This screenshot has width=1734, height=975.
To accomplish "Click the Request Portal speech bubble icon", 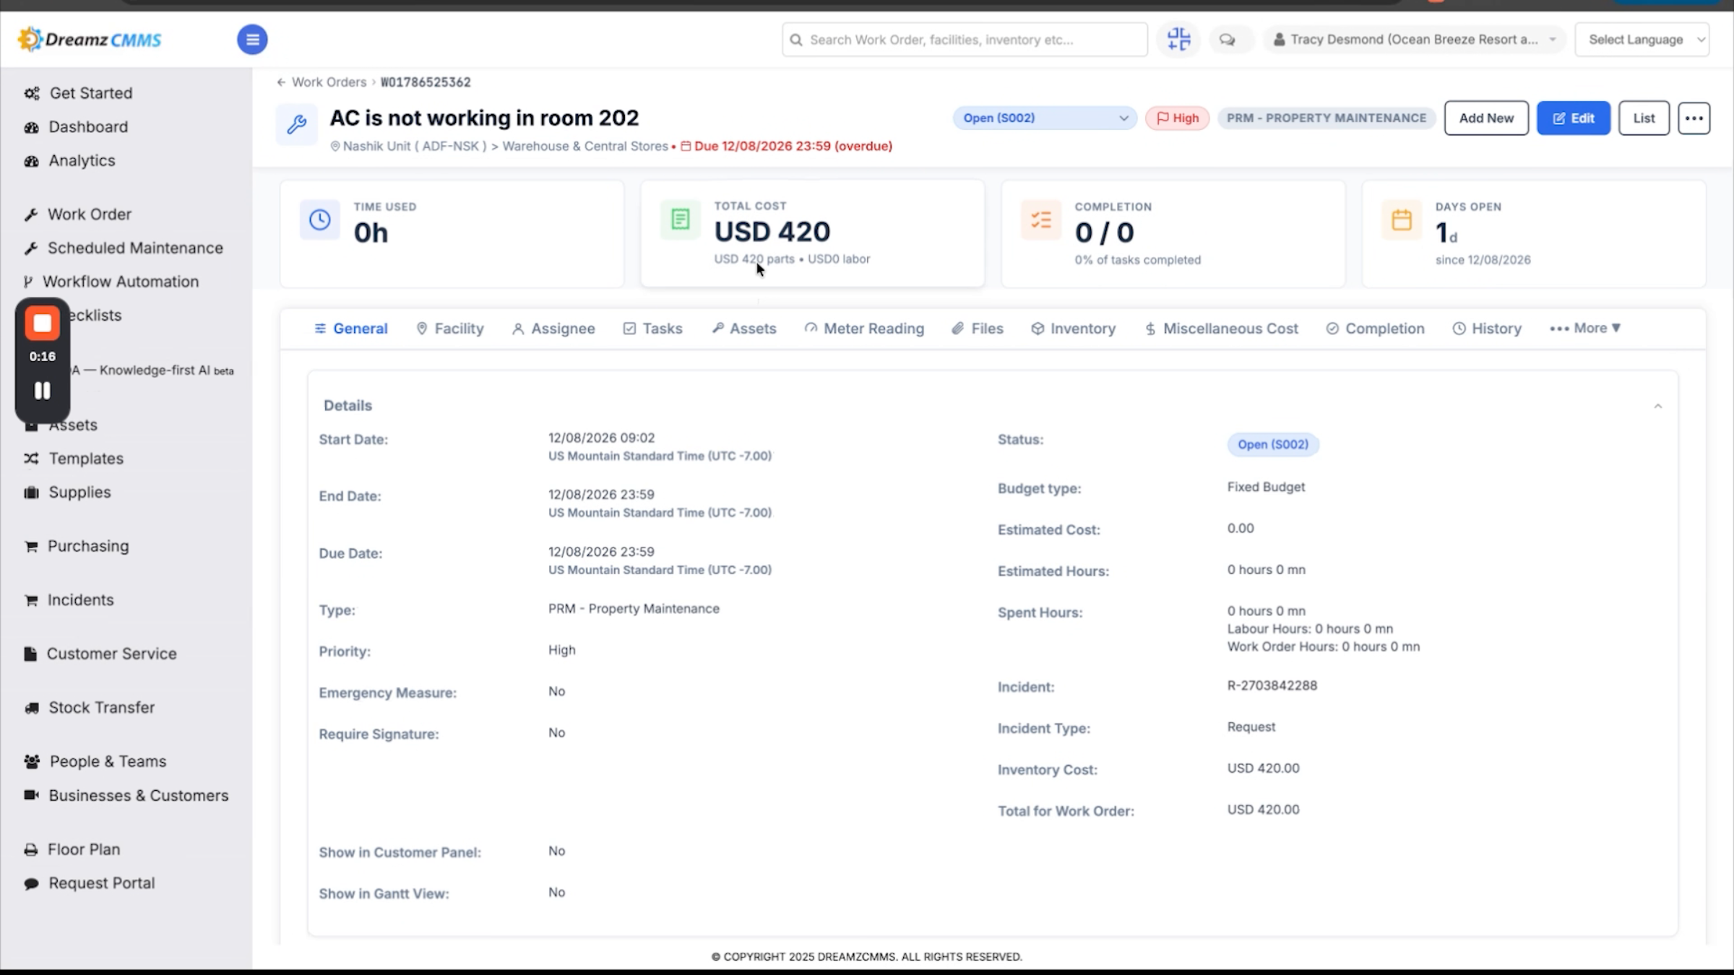I will click(31, 883).
